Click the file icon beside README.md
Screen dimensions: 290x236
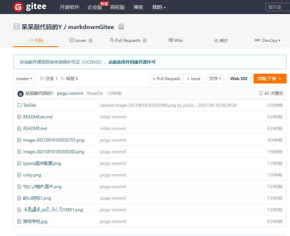(19, 128)
